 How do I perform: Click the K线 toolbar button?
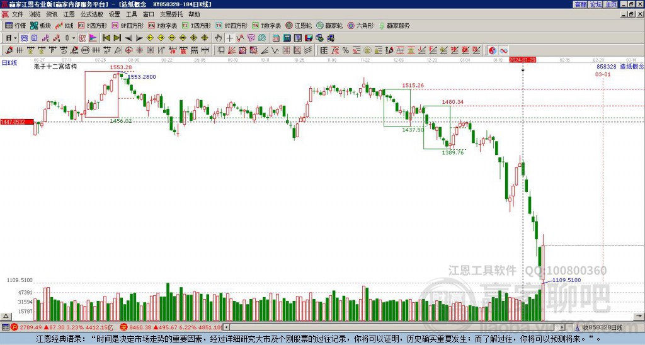pos(64,25)
